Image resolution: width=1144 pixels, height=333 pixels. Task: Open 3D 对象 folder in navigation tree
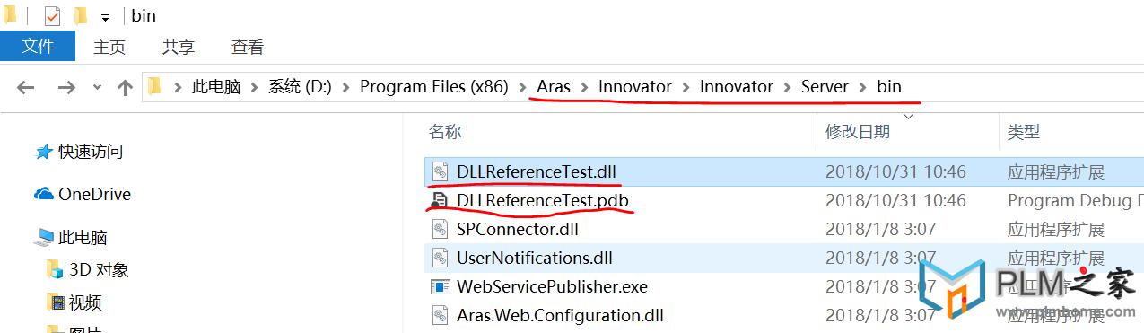88,269
